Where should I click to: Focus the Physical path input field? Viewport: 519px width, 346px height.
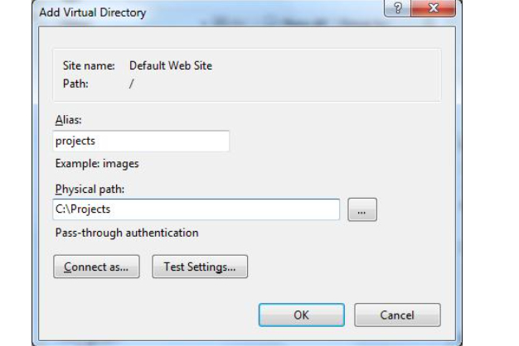[196, 209]
